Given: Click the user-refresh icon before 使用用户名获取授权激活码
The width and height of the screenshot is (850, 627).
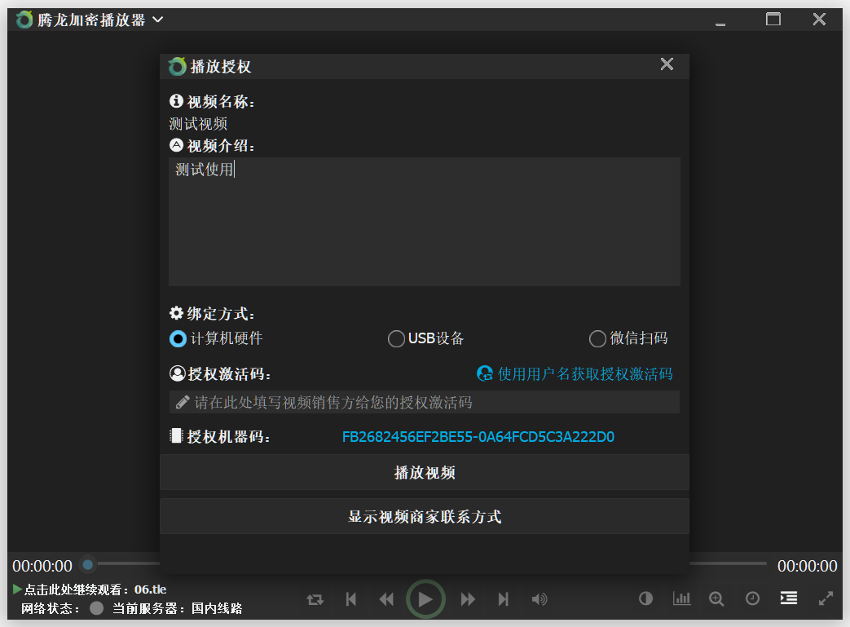Looking at the screenshot, I should [485, 373].
